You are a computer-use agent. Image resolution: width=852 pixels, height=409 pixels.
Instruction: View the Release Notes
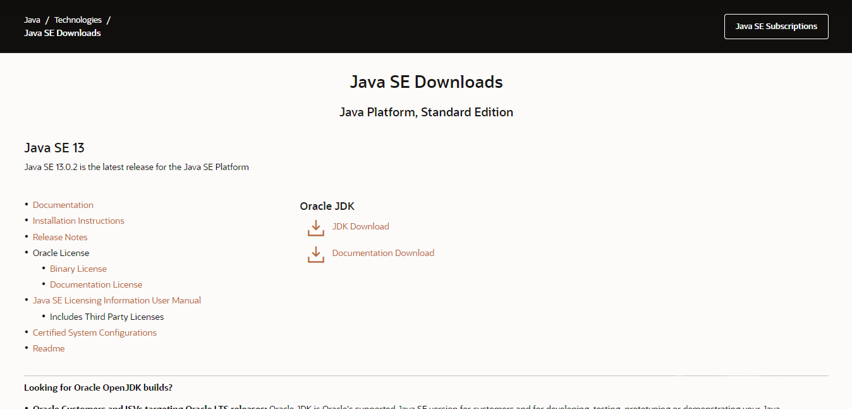tap(60, 236)
